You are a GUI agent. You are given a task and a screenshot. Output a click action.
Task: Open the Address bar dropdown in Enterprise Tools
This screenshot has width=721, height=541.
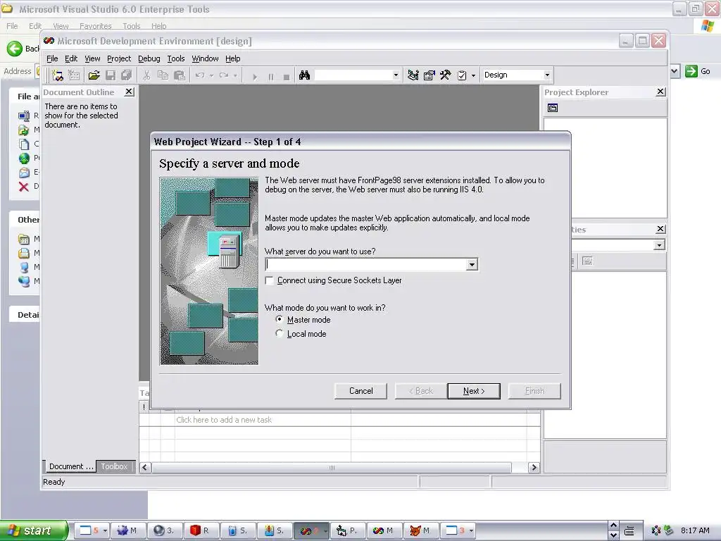675,71
